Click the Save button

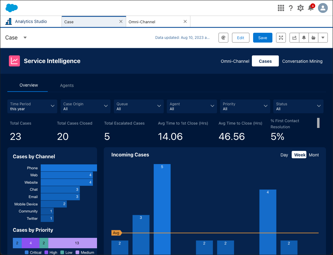point(262,37)
